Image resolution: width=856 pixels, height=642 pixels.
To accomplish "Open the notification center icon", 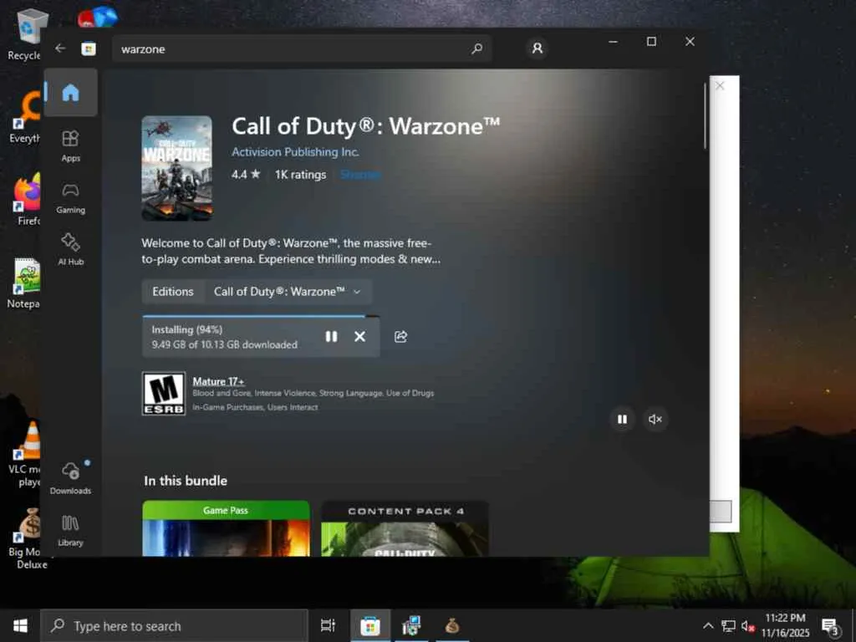I will (x=831, y=625).
